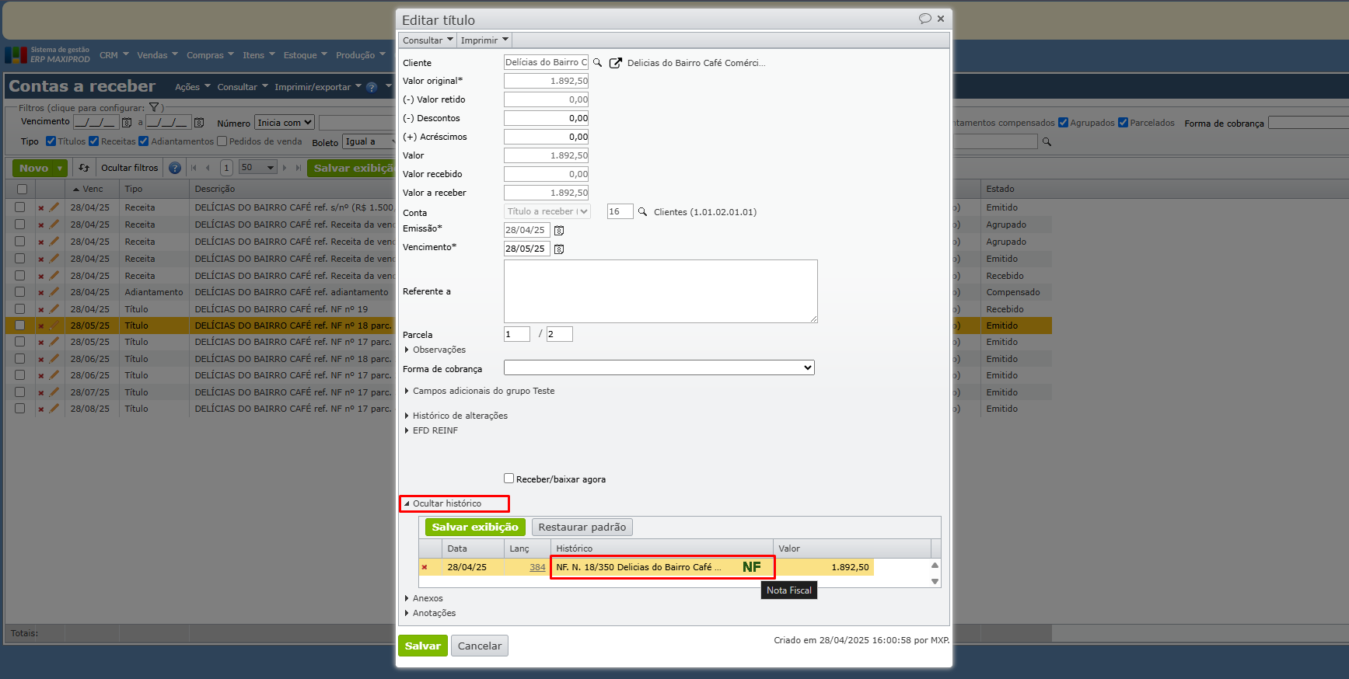This screenshot has height=679, width=1349.
Task: Go to last page of the list
Action: click(x=299, y=168)
